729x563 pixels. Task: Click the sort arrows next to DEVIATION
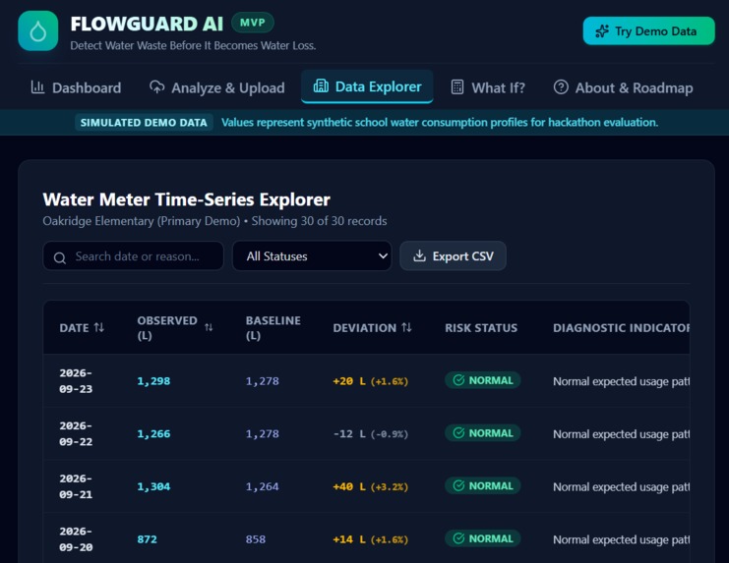pyautogui.click(x=407, y=327)
